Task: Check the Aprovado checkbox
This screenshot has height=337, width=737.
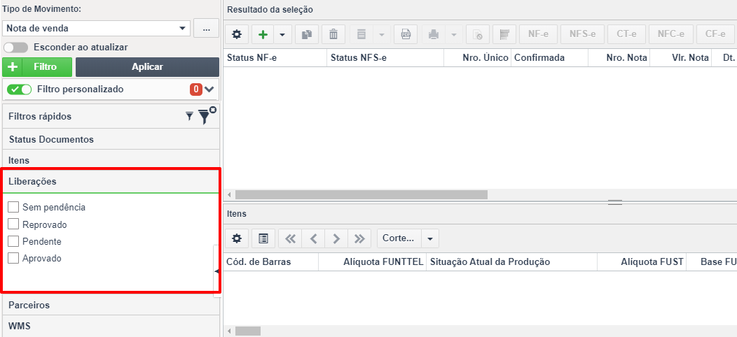Action: click(13, 258)
